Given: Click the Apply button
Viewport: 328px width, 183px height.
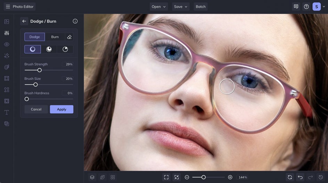Looking at the screenshot, I should [61, 109].
